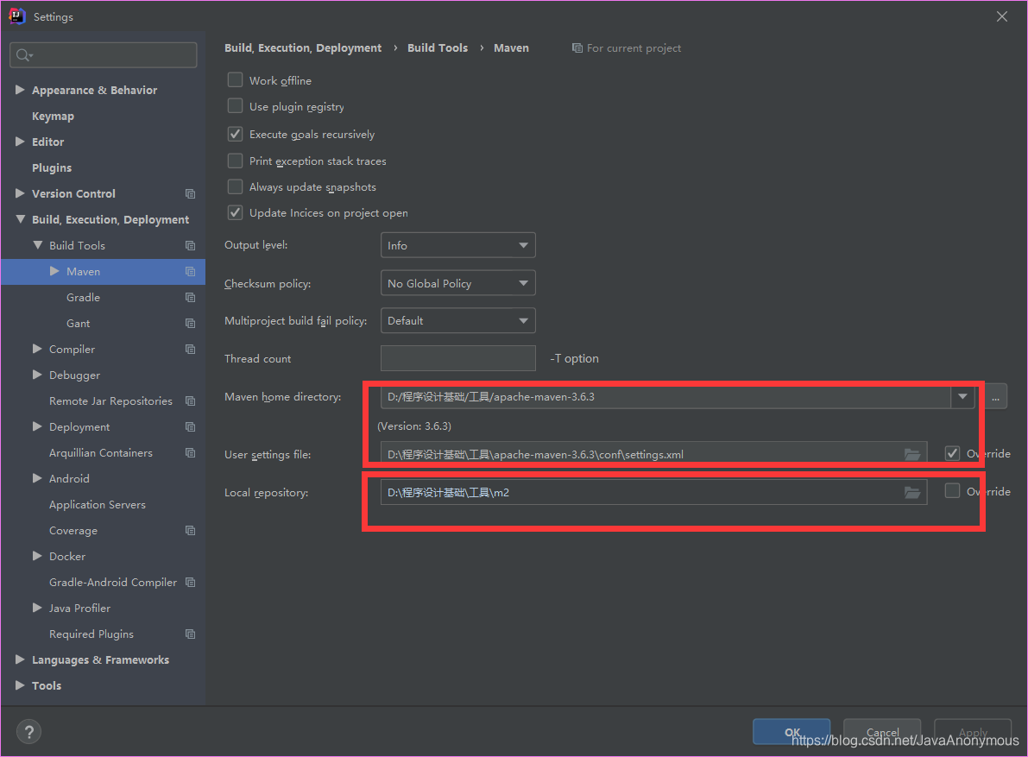Open the Output level dropdown
Image resolution: width=1028 pixels, height=757 pixels.
pyautogui.click(x=457, y=245)
